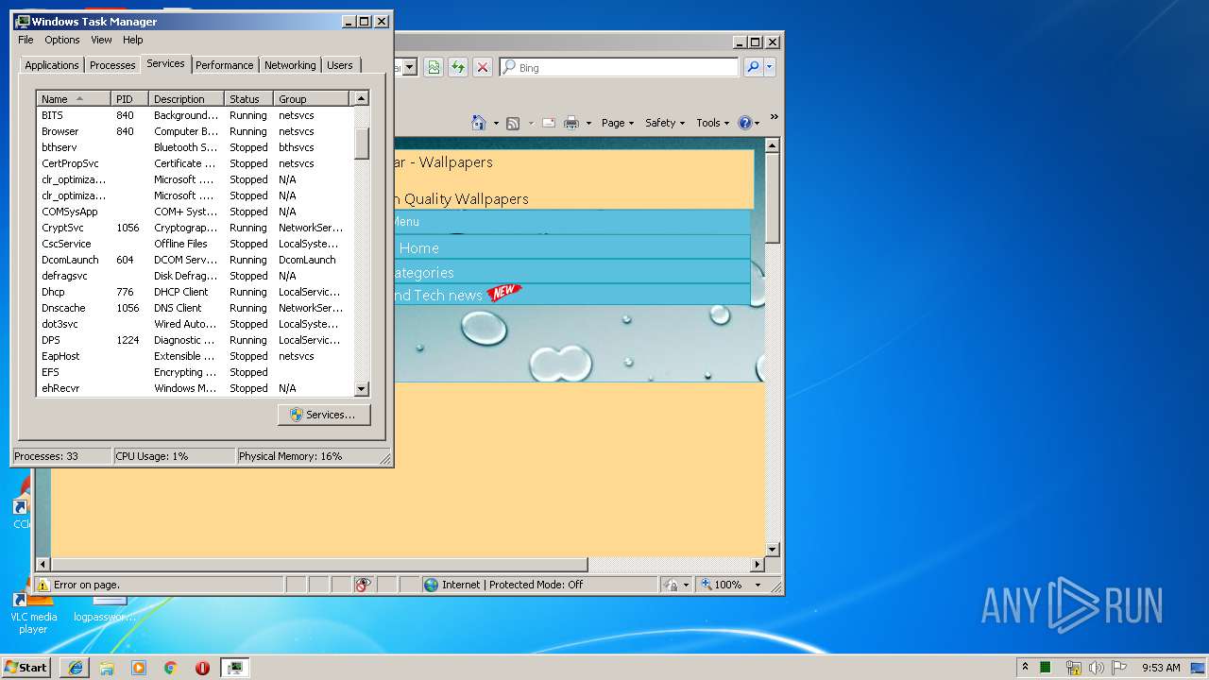Open Internet Explorer from the taskbar

(x=75, y=668)
